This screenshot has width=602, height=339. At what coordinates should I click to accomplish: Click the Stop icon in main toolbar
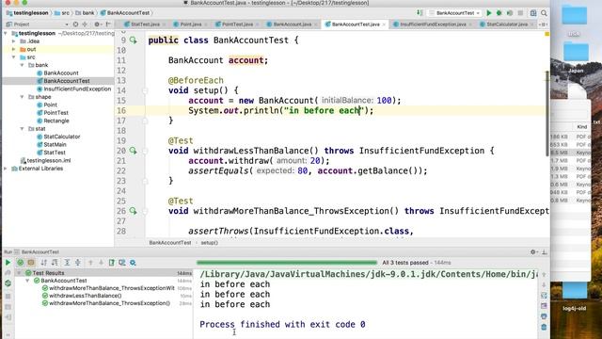[520, 13]
